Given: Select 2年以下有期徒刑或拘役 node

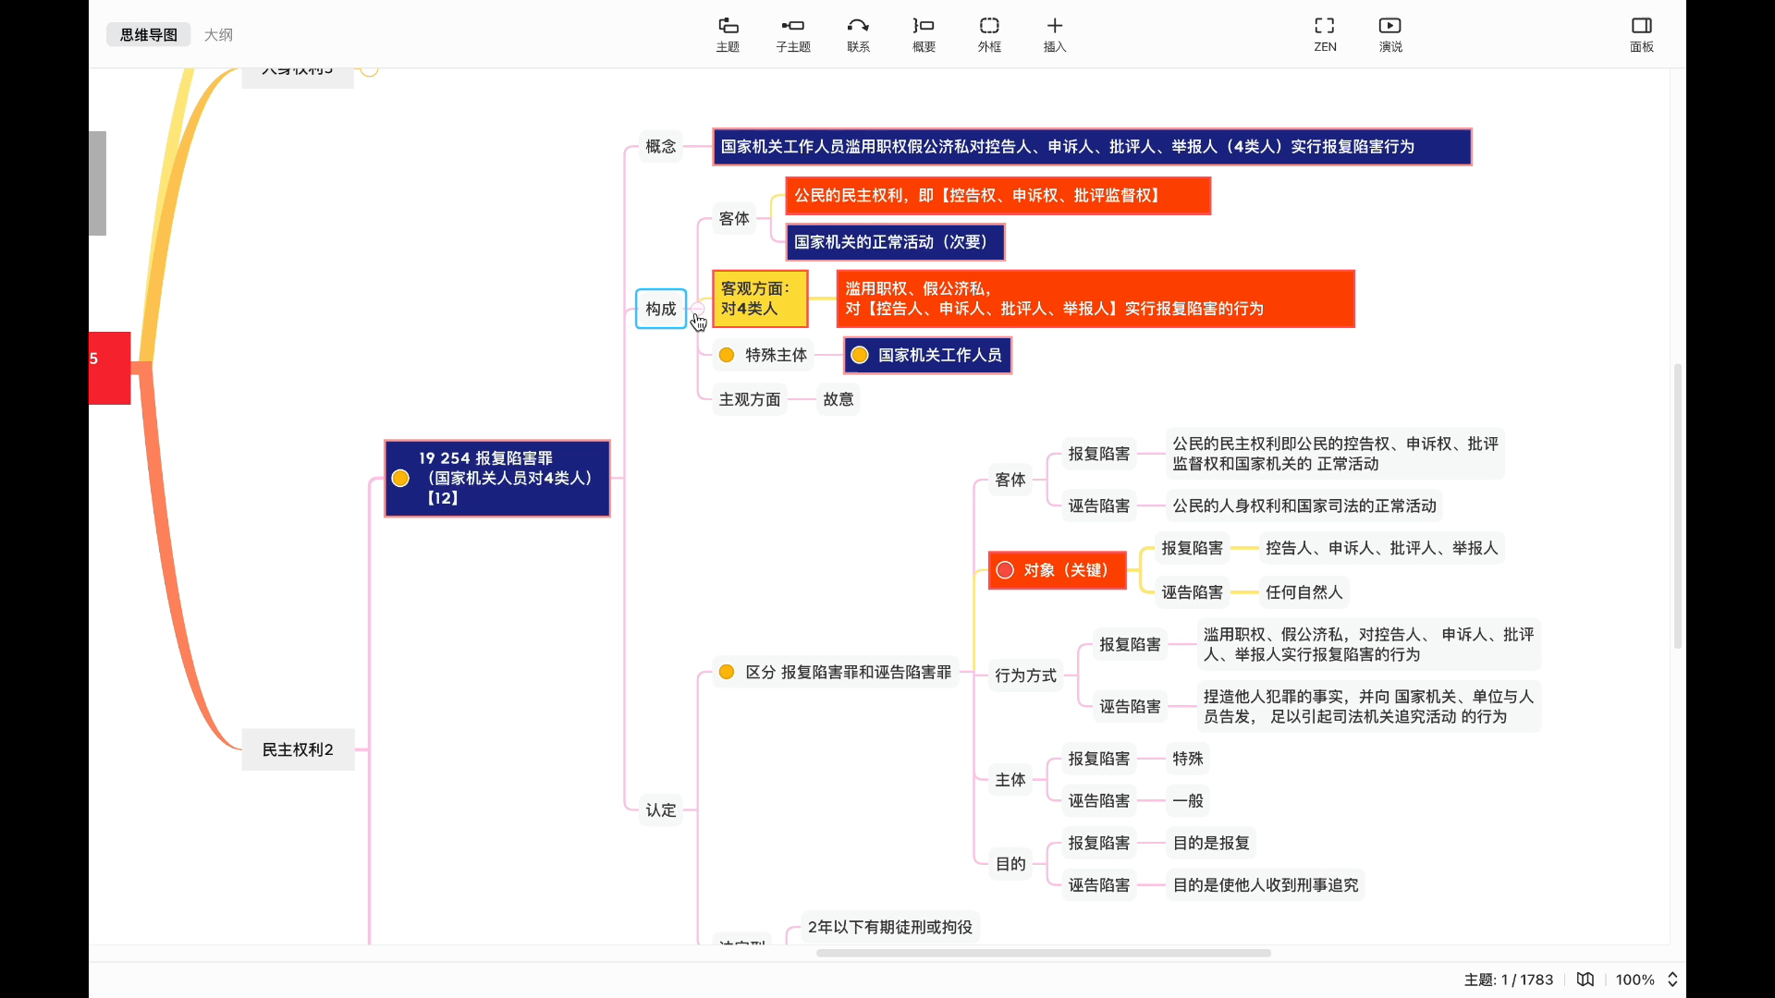Looking at the screenshot, I should 890,927.
